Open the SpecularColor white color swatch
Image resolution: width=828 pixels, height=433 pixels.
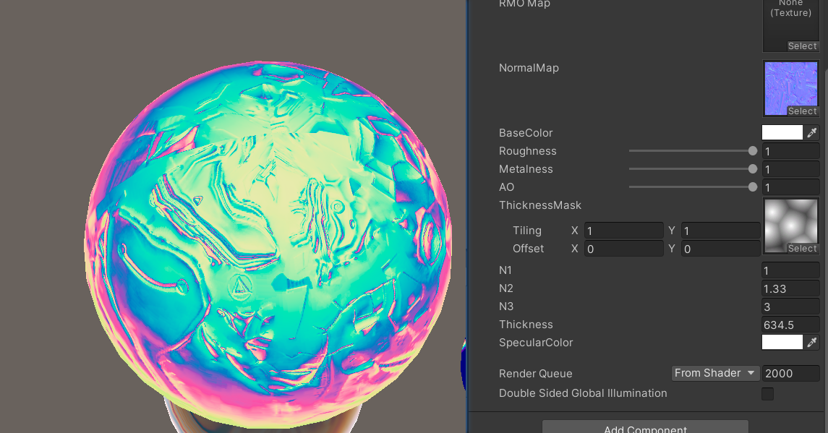[782, 343]
